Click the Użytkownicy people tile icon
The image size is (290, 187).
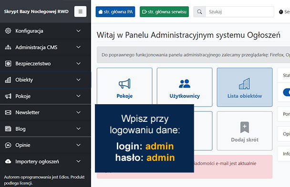185,84
